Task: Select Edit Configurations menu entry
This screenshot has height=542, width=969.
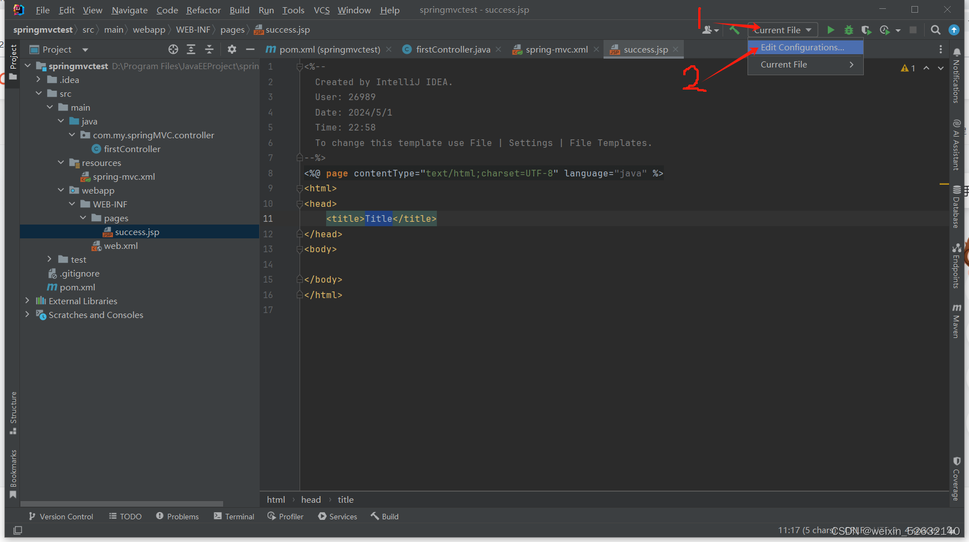Action: pyautogui.click(x=806, y=48)
